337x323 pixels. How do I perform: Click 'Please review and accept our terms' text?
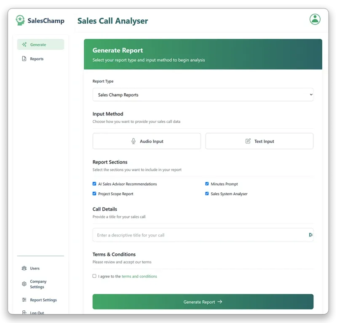pyautogui.click(x=122, y=262)
